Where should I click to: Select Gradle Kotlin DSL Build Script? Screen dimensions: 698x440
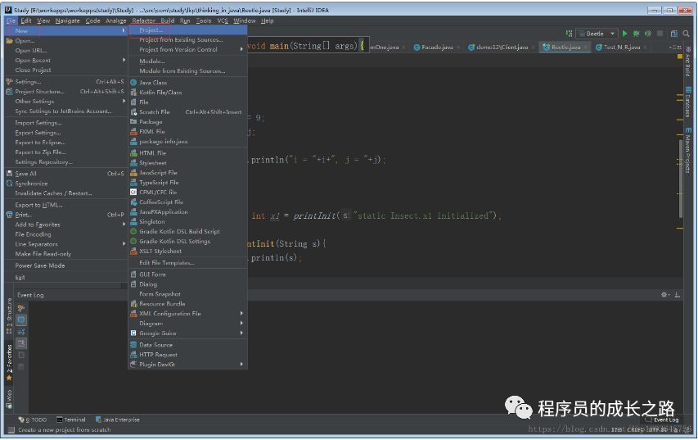click(x=187, y=231)
